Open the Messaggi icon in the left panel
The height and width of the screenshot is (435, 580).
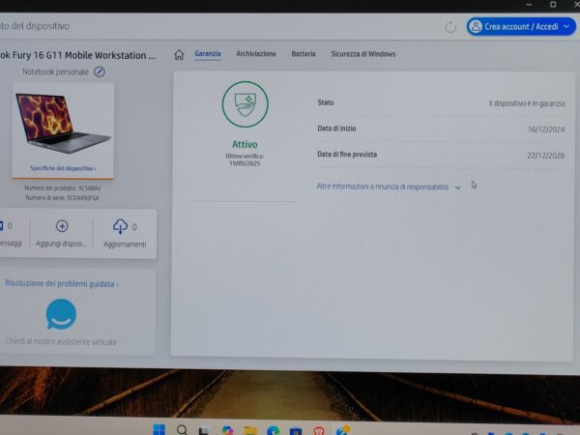(x=1, y=225)
